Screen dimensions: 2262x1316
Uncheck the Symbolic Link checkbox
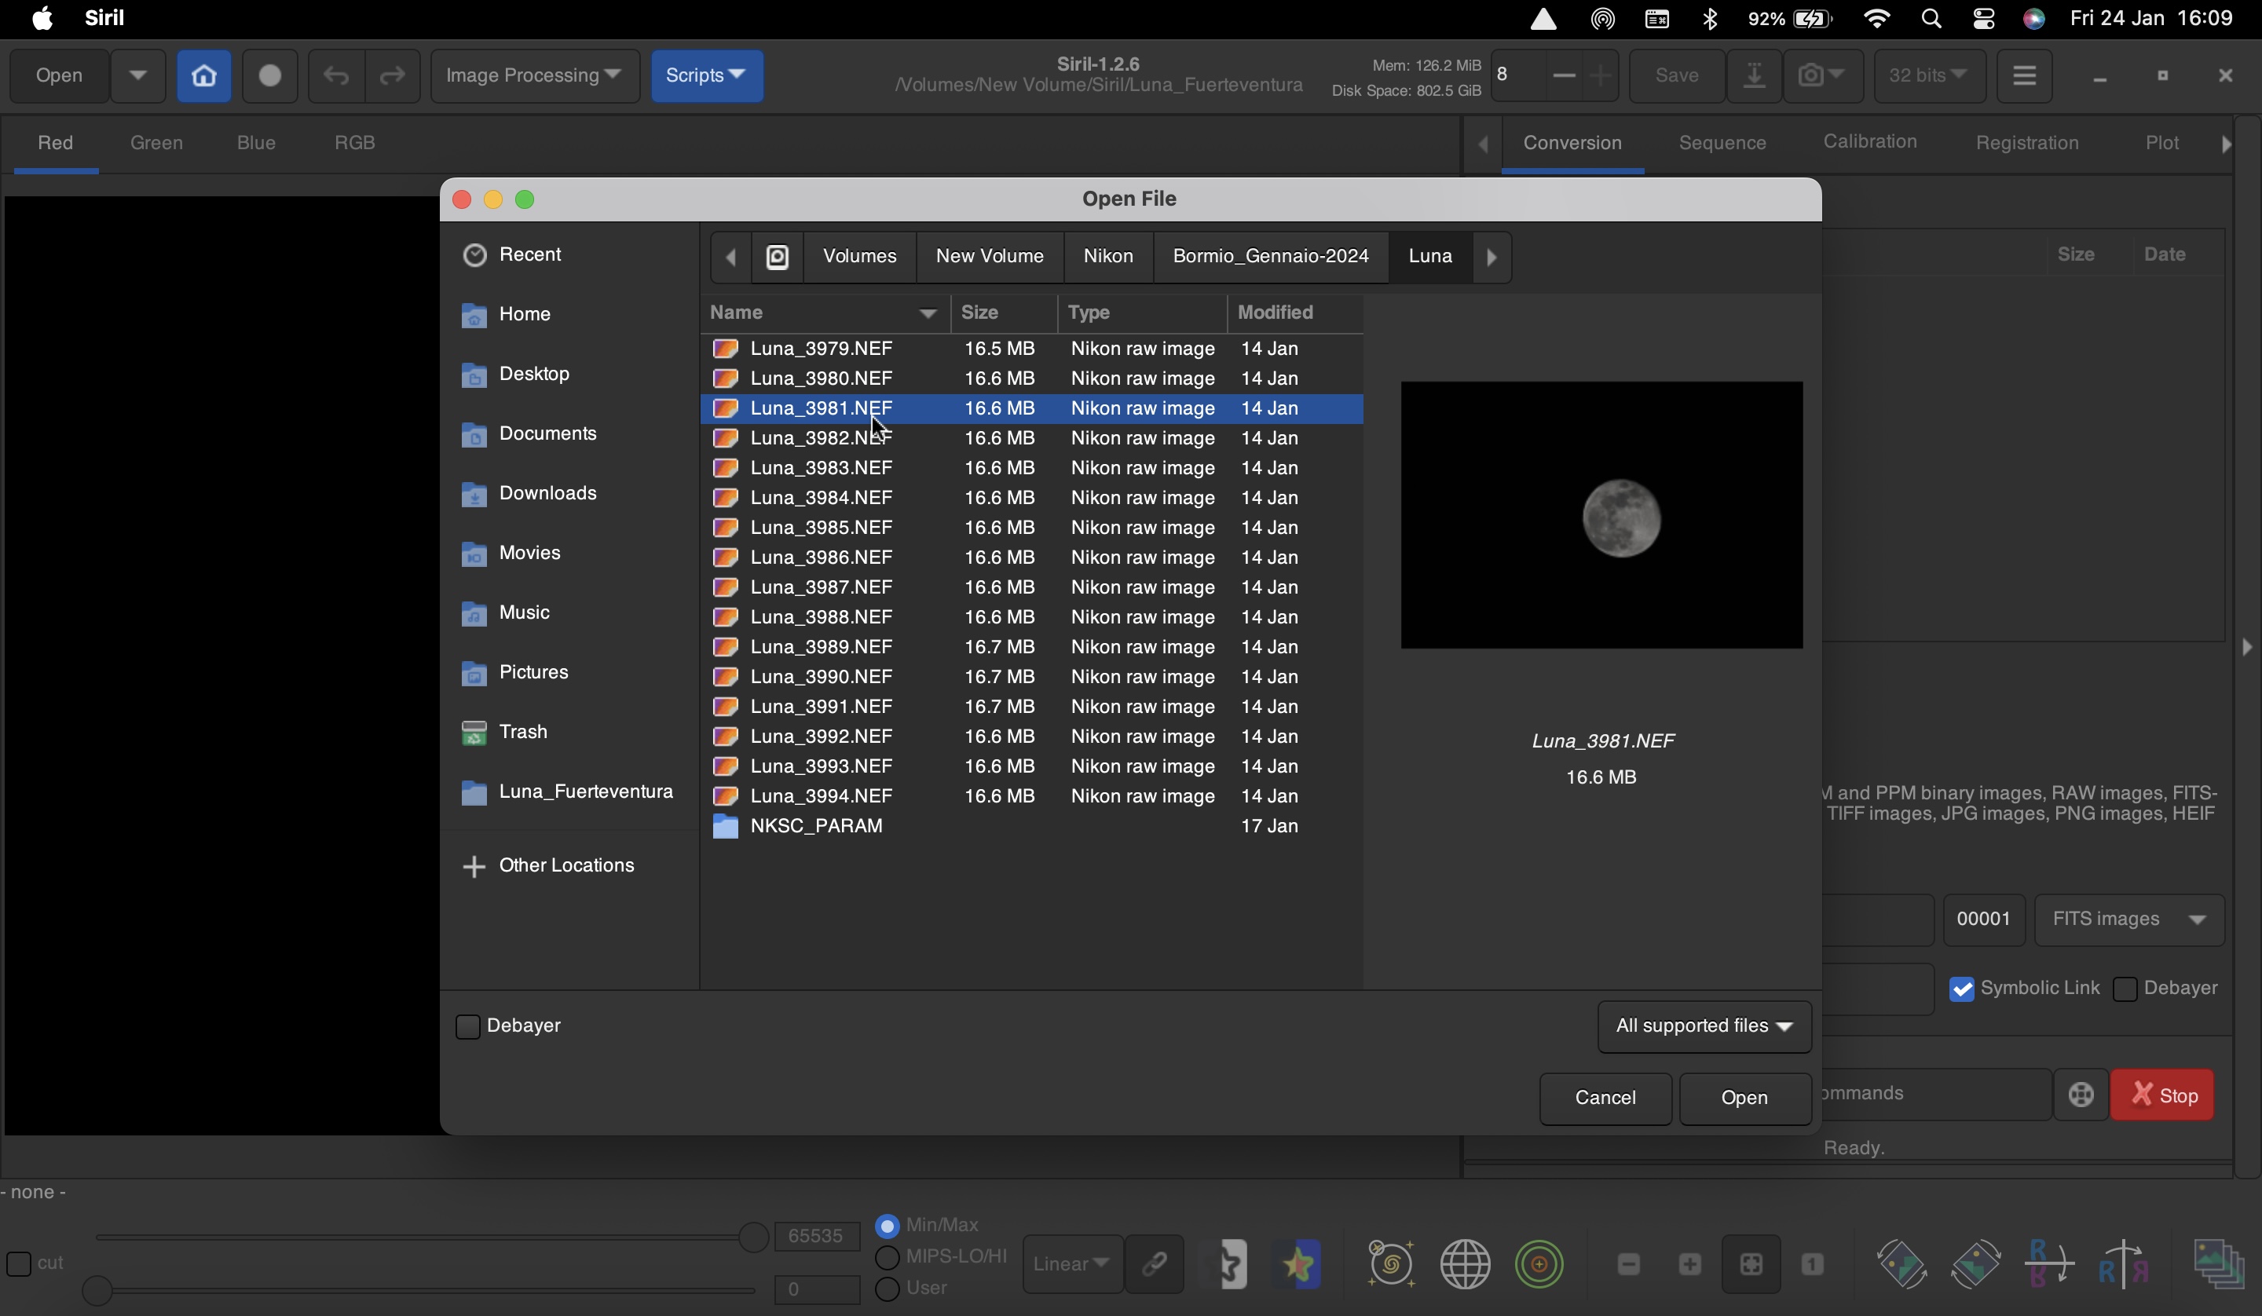(1962, 989)
